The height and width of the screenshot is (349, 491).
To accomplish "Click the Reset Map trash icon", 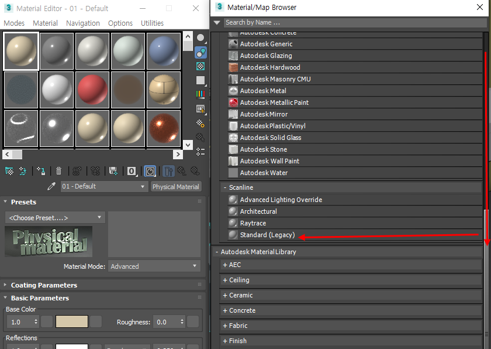I will click(x=58, y=171).
